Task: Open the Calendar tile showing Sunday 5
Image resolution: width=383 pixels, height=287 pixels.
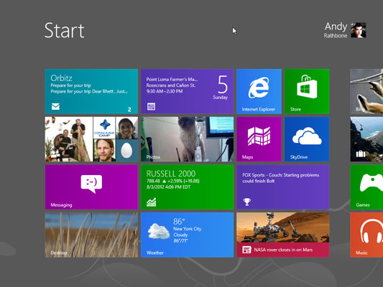Action: pos(187,91)
